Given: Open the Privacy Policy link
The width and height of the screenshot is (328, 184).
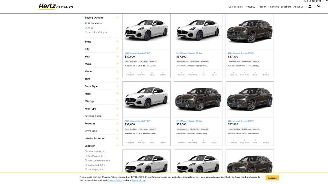Looking at the screenshot, I should point(114,180).
